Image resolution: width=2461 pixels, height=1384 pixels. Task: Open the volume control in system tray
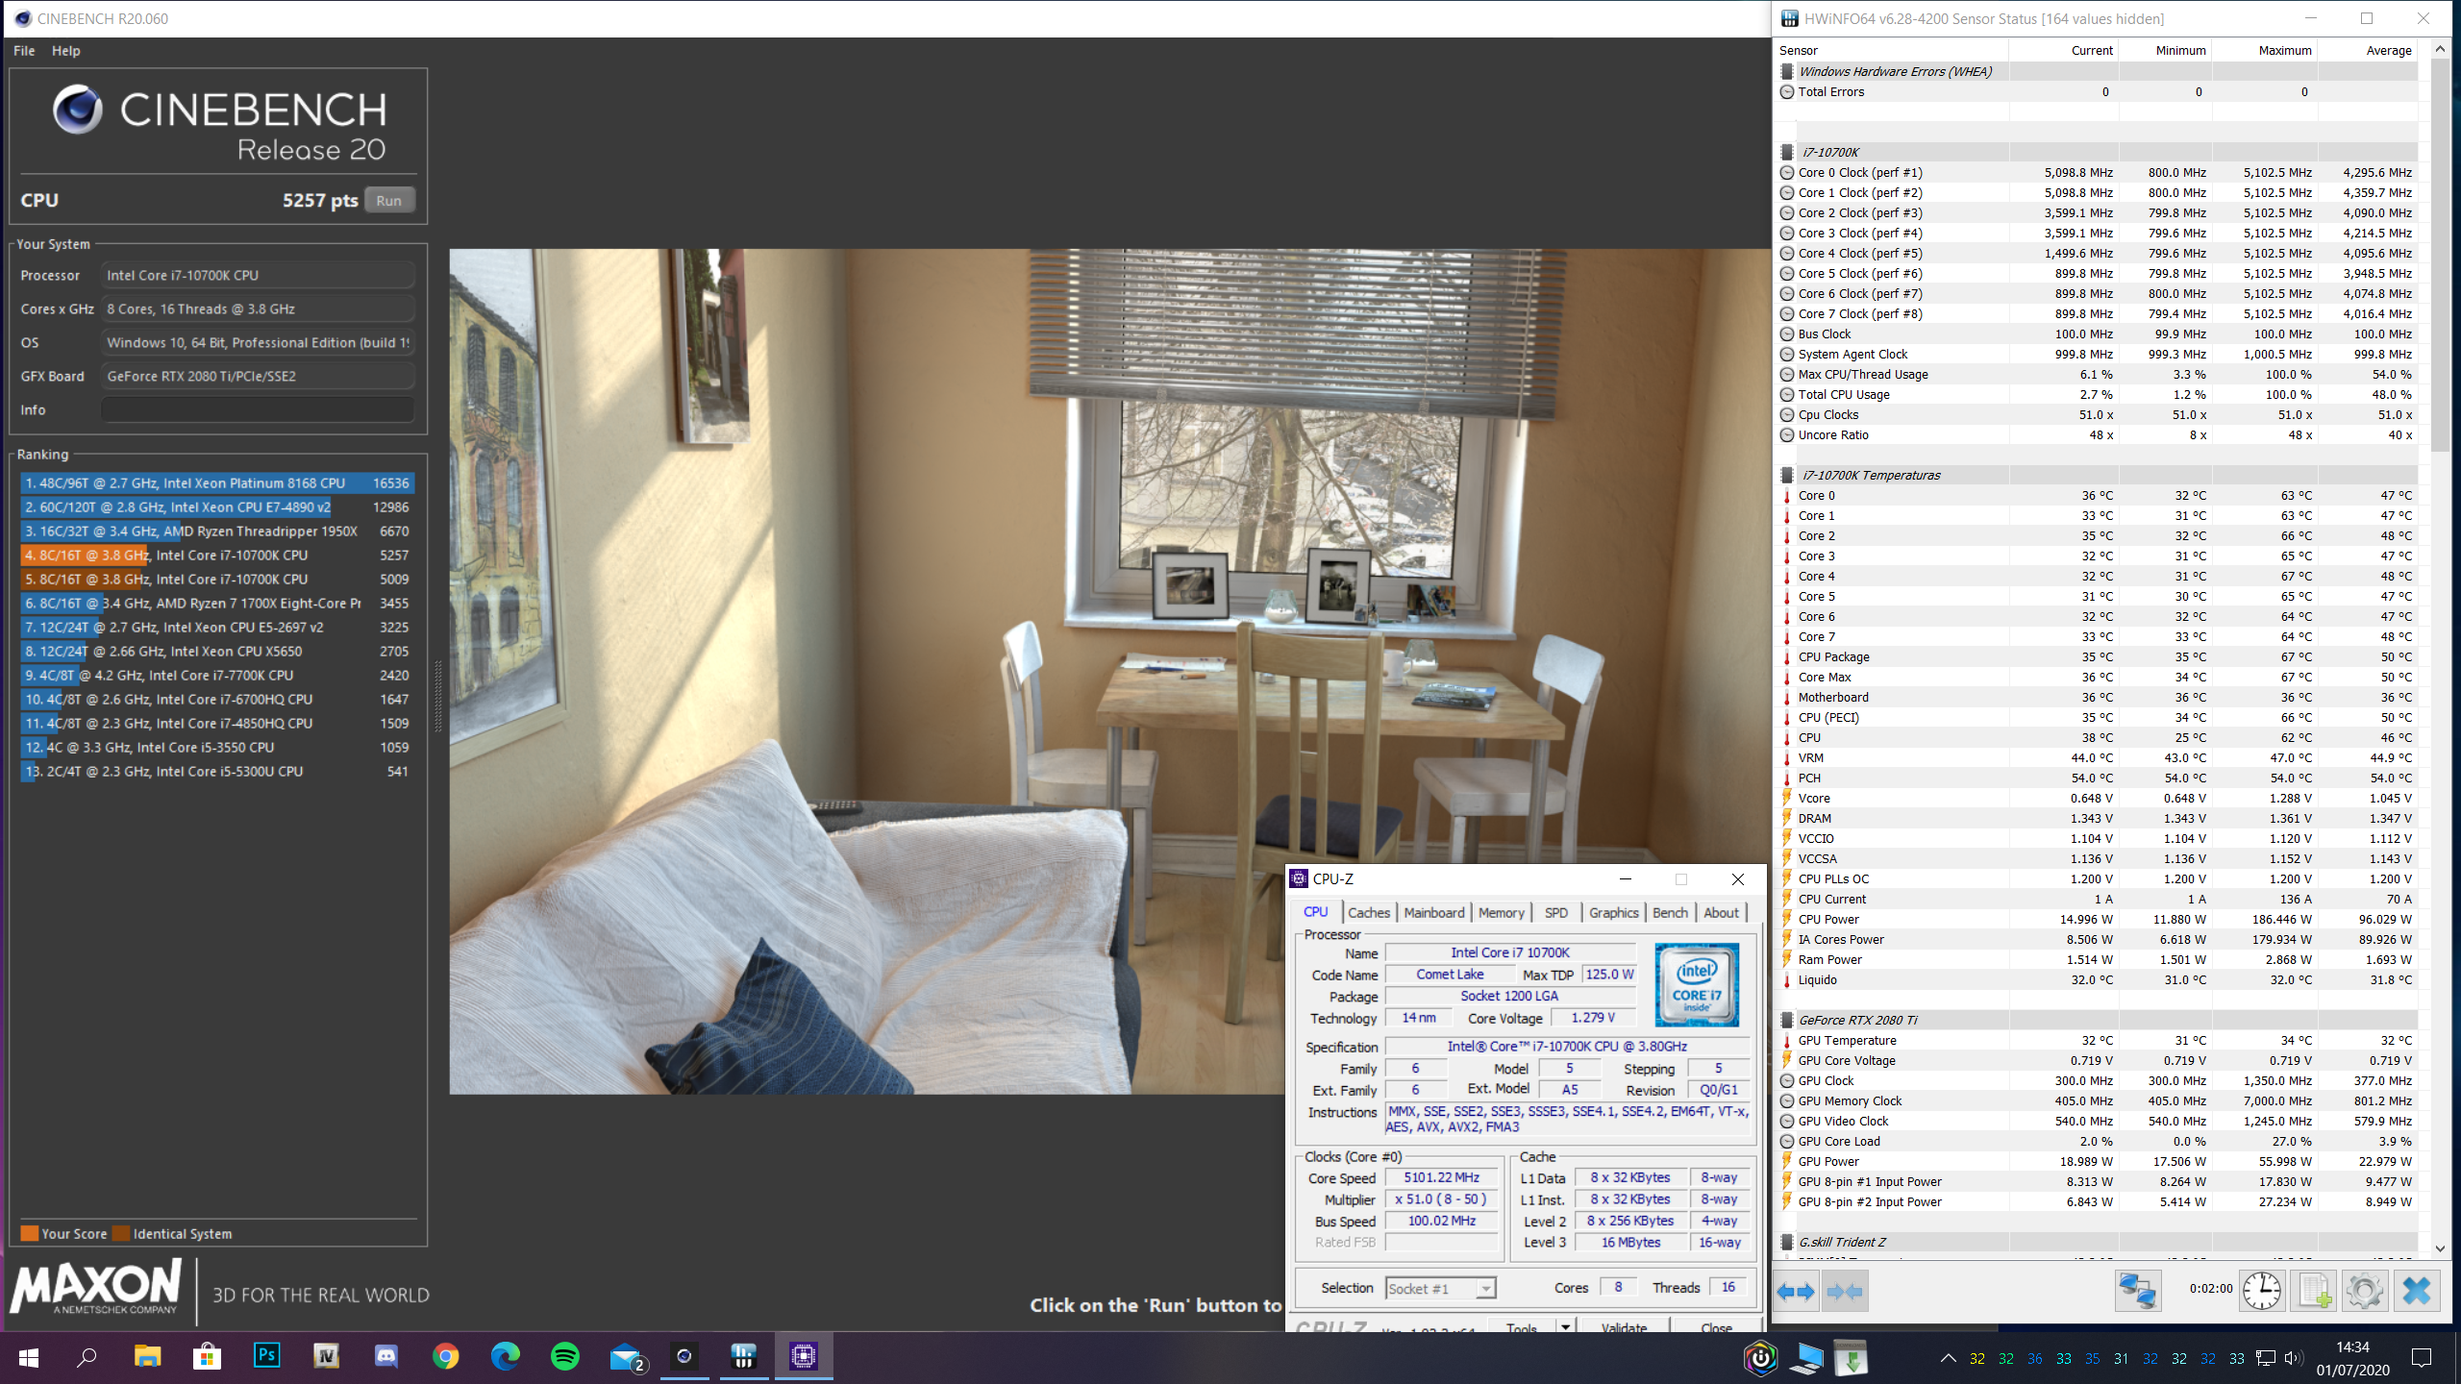tap(2293, 1358)
